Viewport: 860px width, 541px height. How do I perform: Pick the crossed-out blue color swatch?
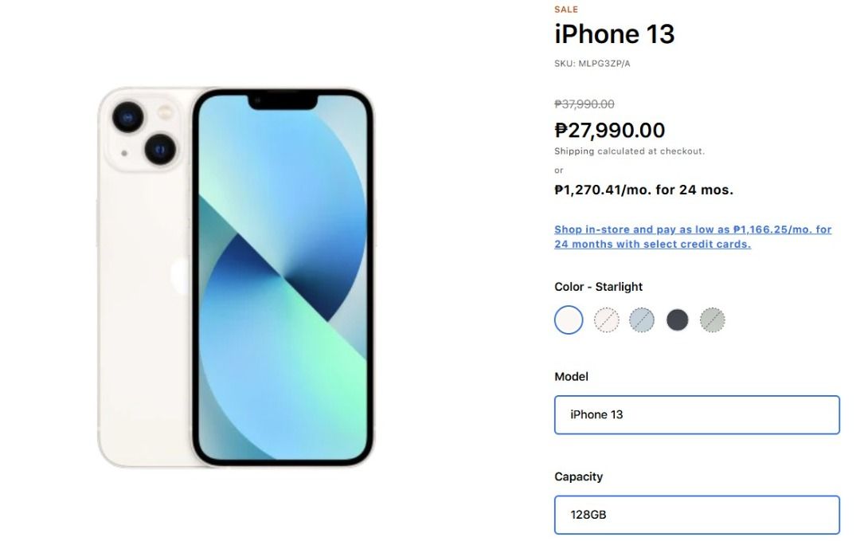642,320
